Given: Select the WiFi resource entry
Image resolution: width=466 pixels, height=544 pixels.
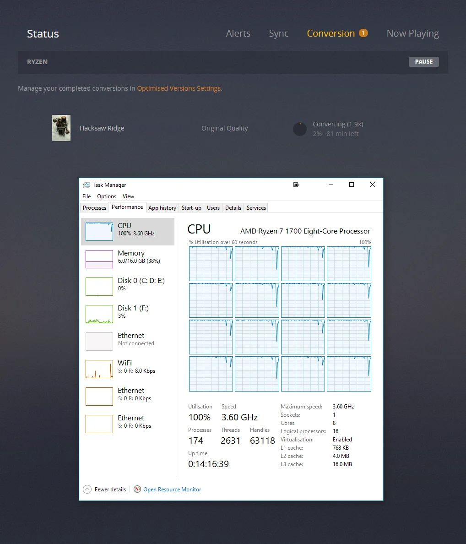Looking at the screenshot, I should tap(128, 369).
